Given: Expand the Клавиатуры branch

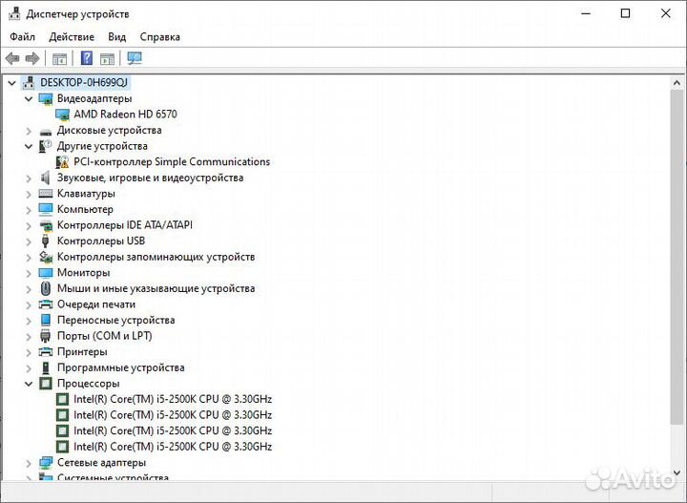Looking at the screenshot, I should tap(29, 194).
